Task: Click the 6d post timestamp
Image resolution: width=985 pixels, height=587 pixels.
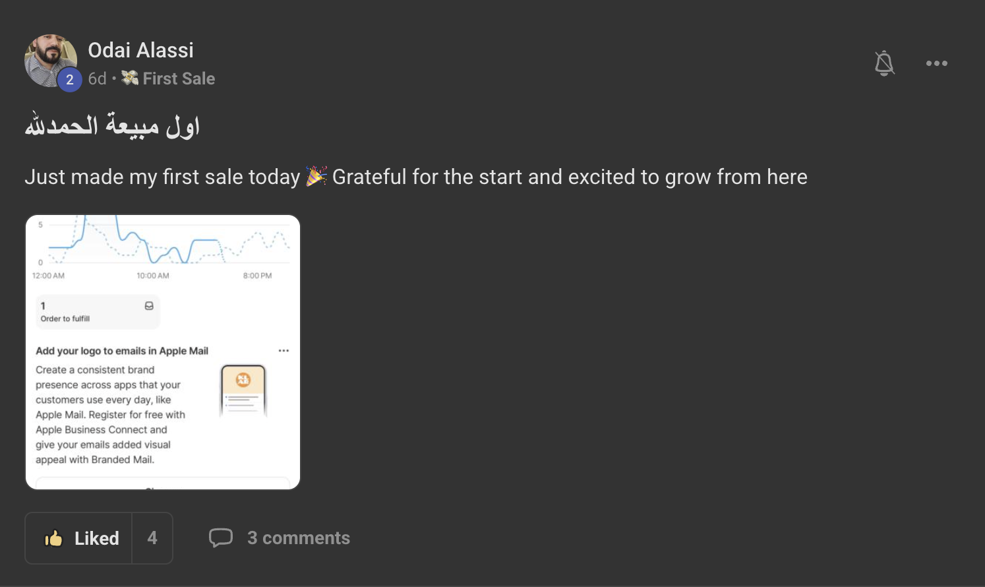Action: click(x=97, y=79)
